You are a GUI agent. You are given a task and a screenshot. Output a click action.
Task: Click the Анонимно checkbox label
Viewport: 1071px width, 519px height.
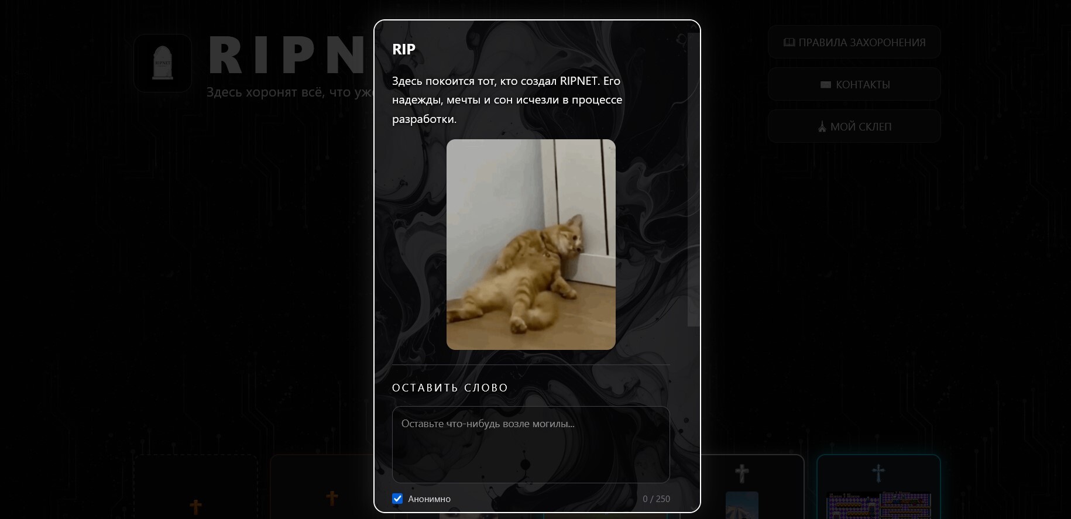coord(429,499)
